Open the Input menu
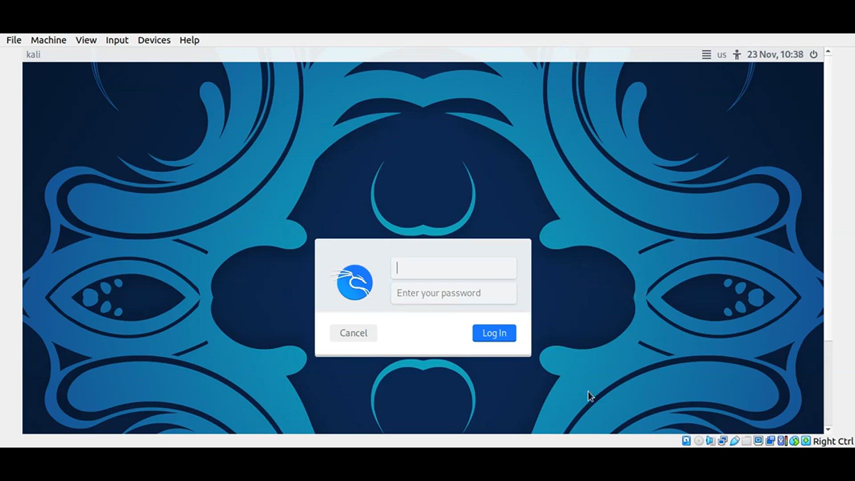855x481 pixels. pyautogui.click(x=117, y=40)
